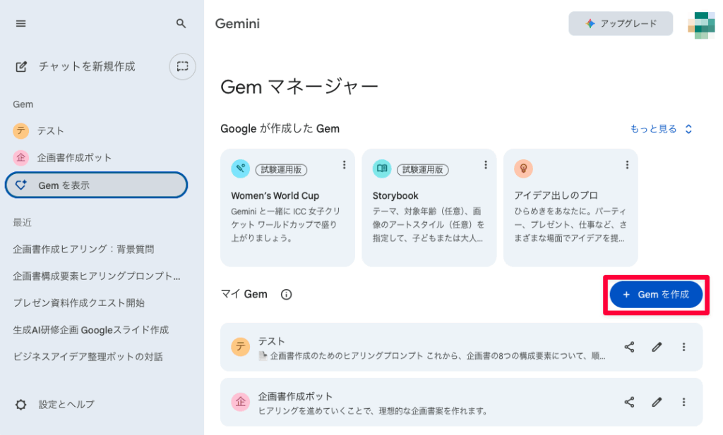723x435 pixels.
Task: Start a new chat with チャットを新規作成 icon
Action: point(20,66)
